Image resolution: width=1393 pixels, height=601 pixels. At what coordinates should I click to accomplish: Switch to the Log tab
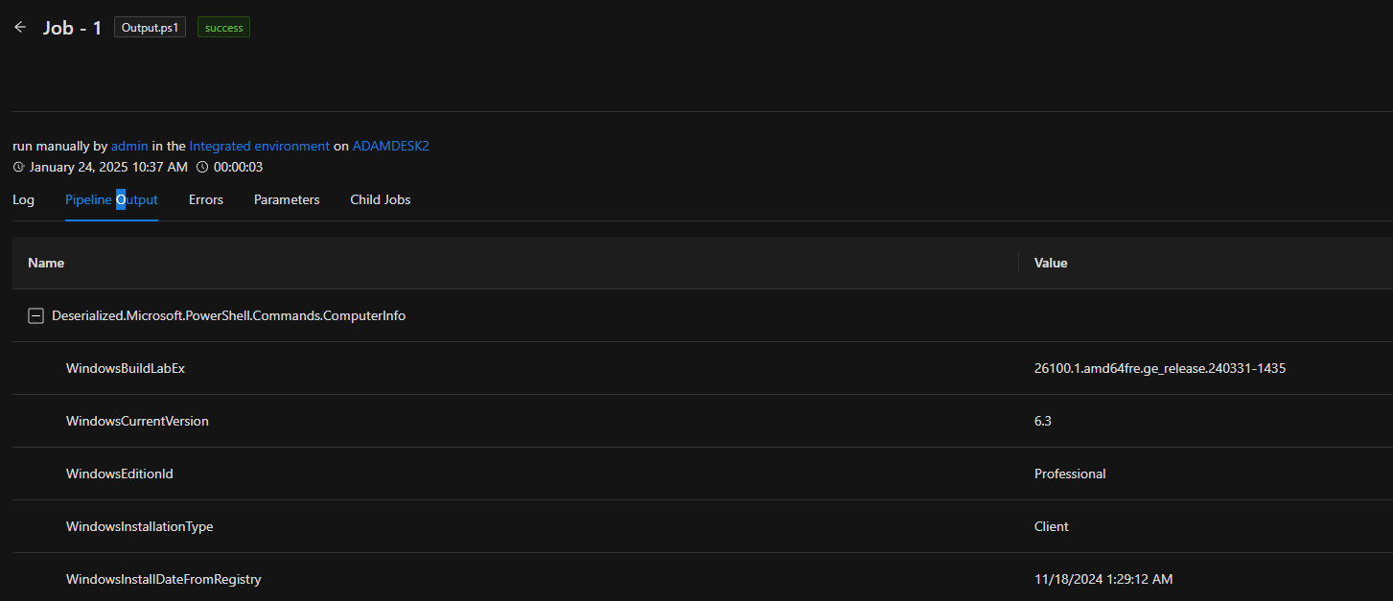[23, 199]
